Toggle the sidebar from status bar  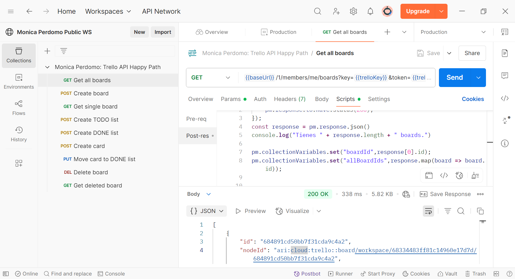click(6, 274)
